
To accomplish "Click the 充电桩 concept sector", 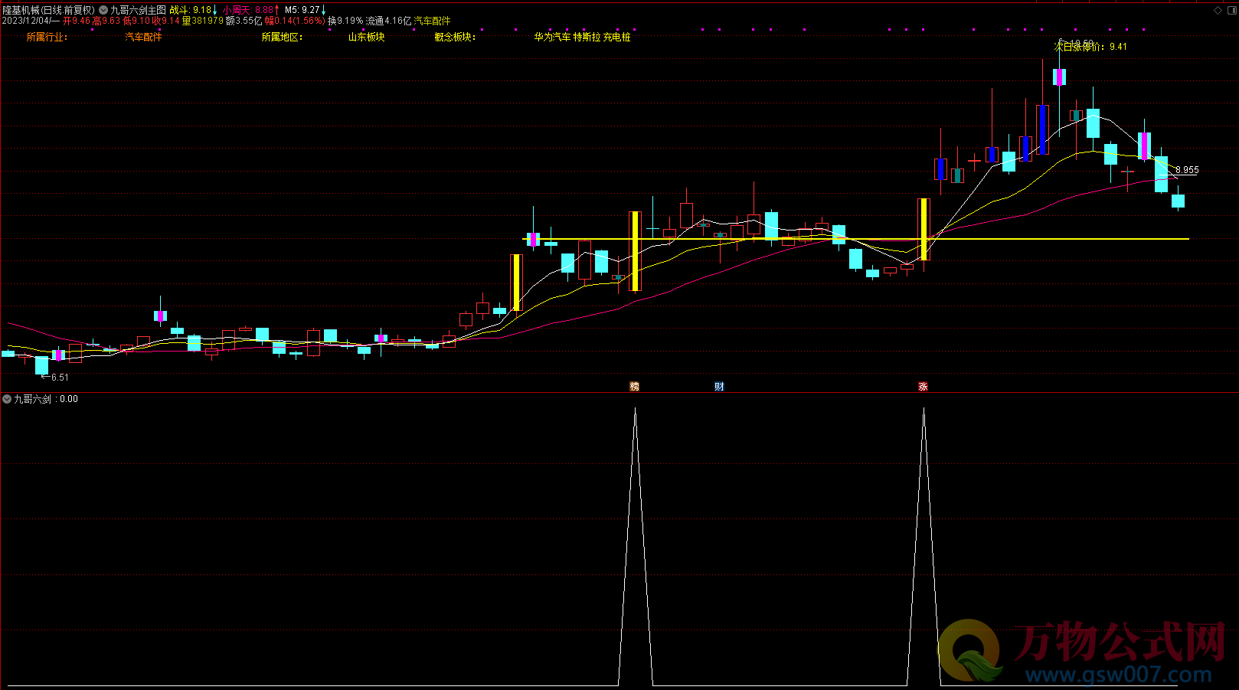I will coord(617,37).
